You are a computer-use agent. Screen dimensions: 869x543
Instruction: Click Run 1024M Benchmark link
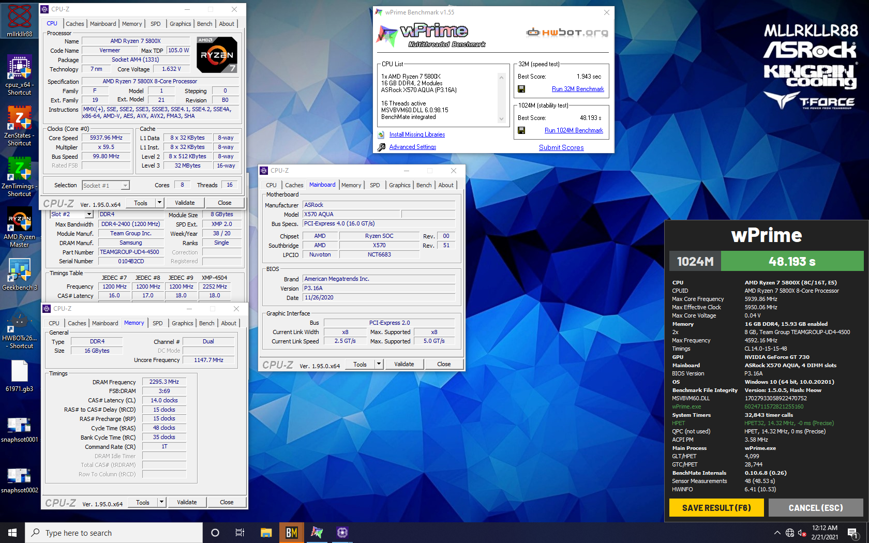tap(574, 130)
